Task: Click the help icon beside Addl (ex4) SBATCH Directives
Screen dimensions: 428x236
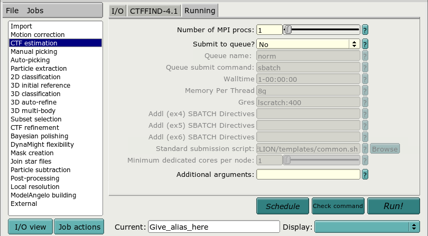Action: pyautogui.click(x=365, y=114)
